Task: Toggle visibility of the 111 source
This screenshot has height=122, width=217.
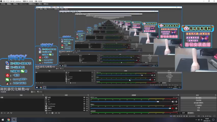Action: click(x=84, y=102)
